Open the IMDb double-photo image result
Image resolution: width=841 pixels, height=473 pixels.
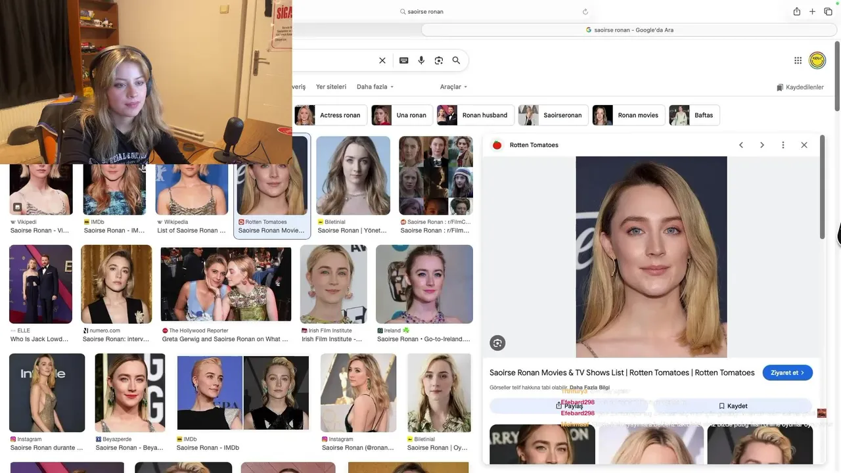[243, 392]
